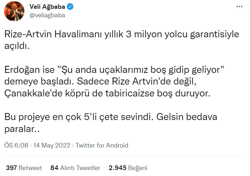
Task: View the 397 Retweet list
Action: coord(24,168)
